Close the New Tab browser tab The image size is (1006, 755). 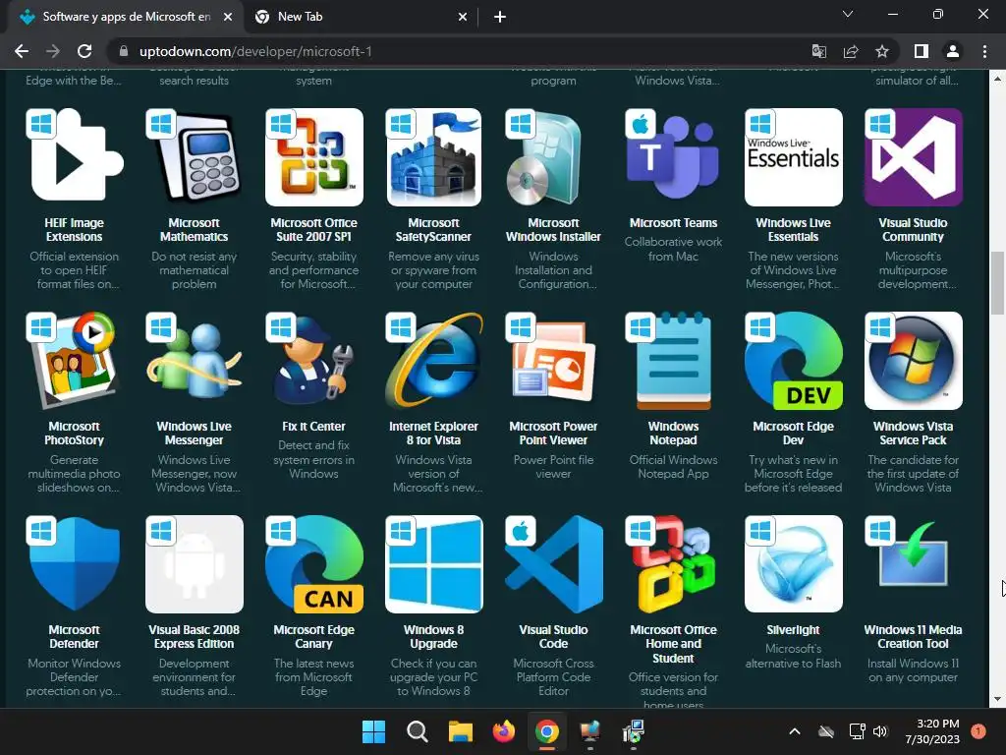463,18
